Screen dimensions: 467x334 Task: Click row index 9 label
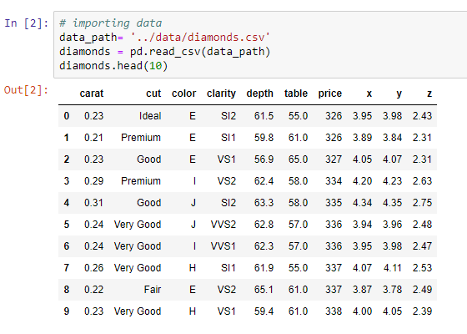(67, 311)
